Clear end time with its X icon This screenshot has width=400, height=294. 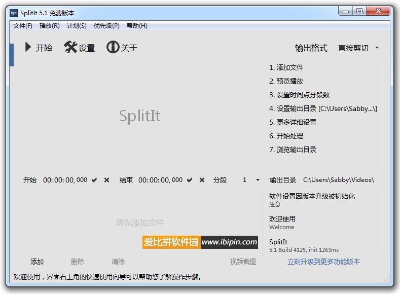(x=202, y=180)
